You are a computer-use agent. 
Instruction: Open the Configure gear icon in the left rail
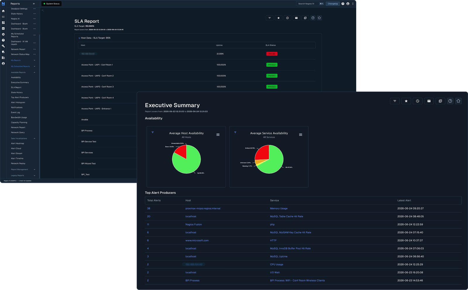3,34
